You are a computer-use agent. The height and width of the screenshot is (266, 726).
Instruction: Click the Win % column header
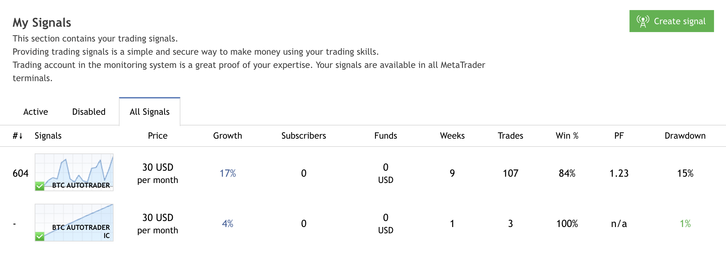click(x=567, y=136)
